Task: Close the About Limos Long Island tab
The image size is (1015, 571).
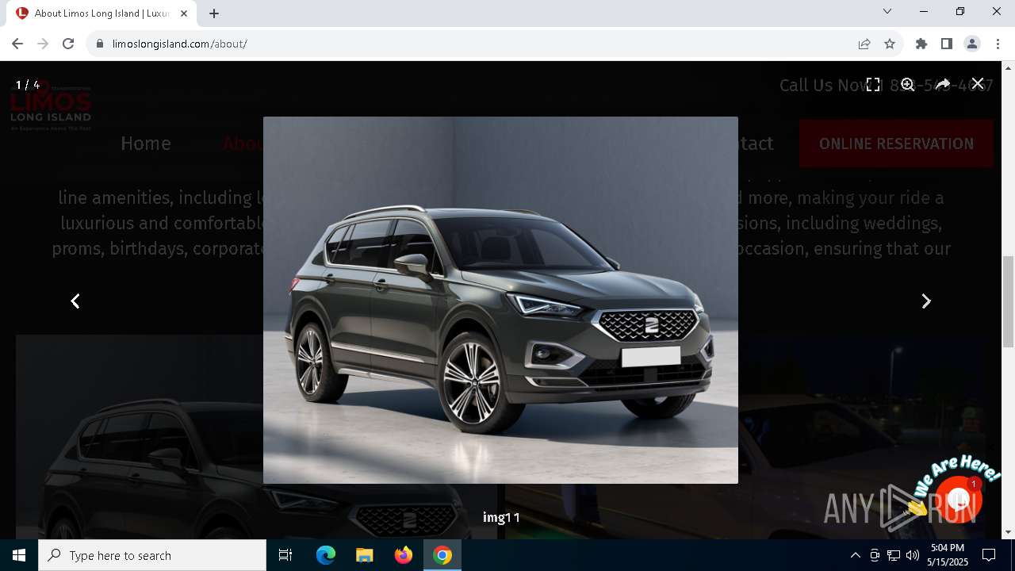Action: 184,13
